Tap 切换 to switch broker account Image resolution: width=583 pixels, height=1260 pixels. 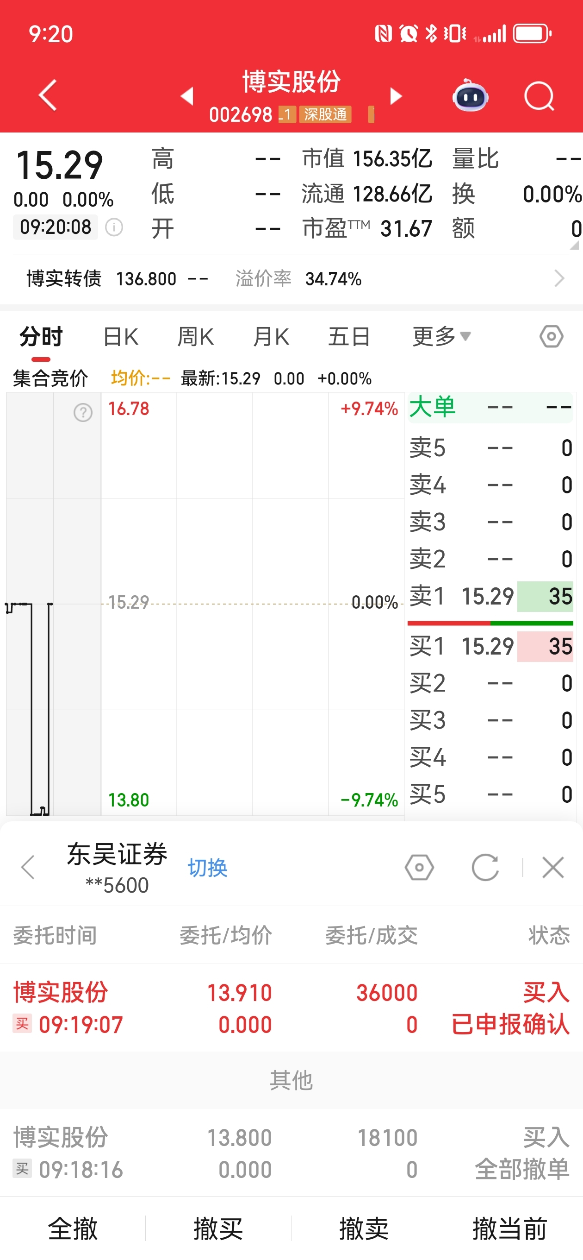click(x=208, y=868)
